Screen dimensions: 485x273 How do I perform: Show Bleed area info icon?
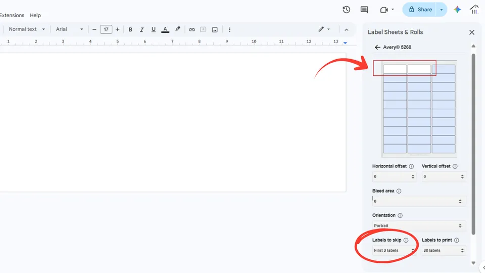pos(399,191)
